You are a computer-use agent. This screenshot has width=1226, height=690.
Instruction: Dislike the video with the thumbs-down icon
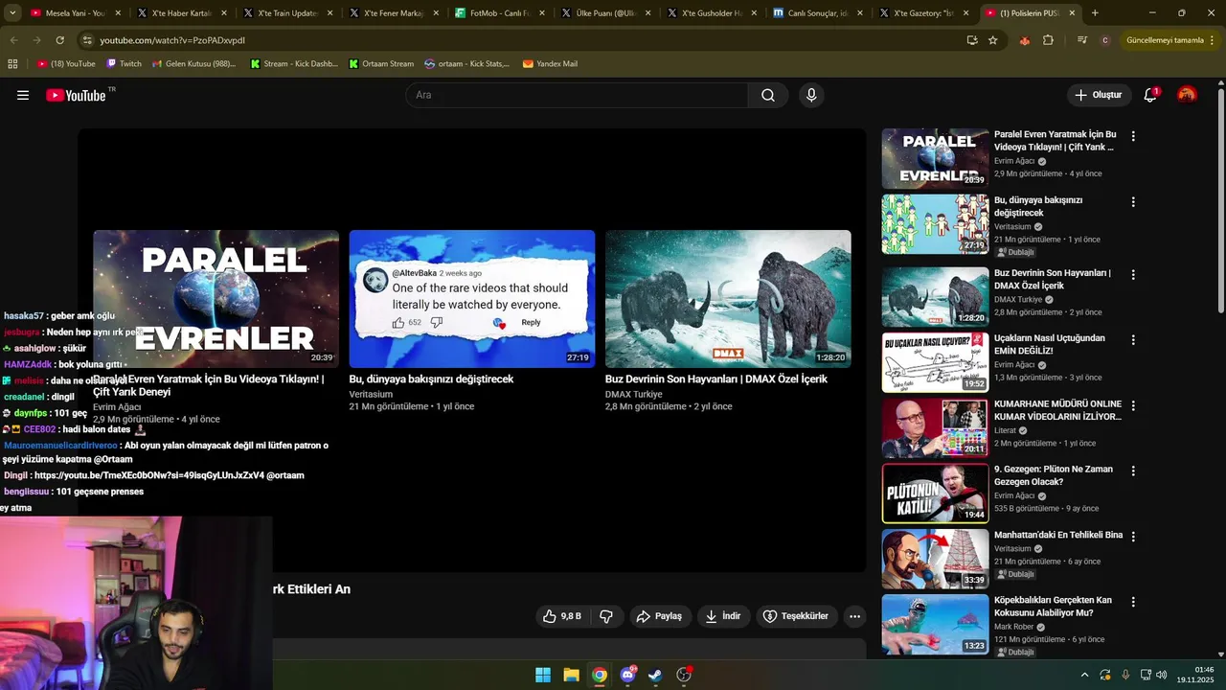coord(606,616)
